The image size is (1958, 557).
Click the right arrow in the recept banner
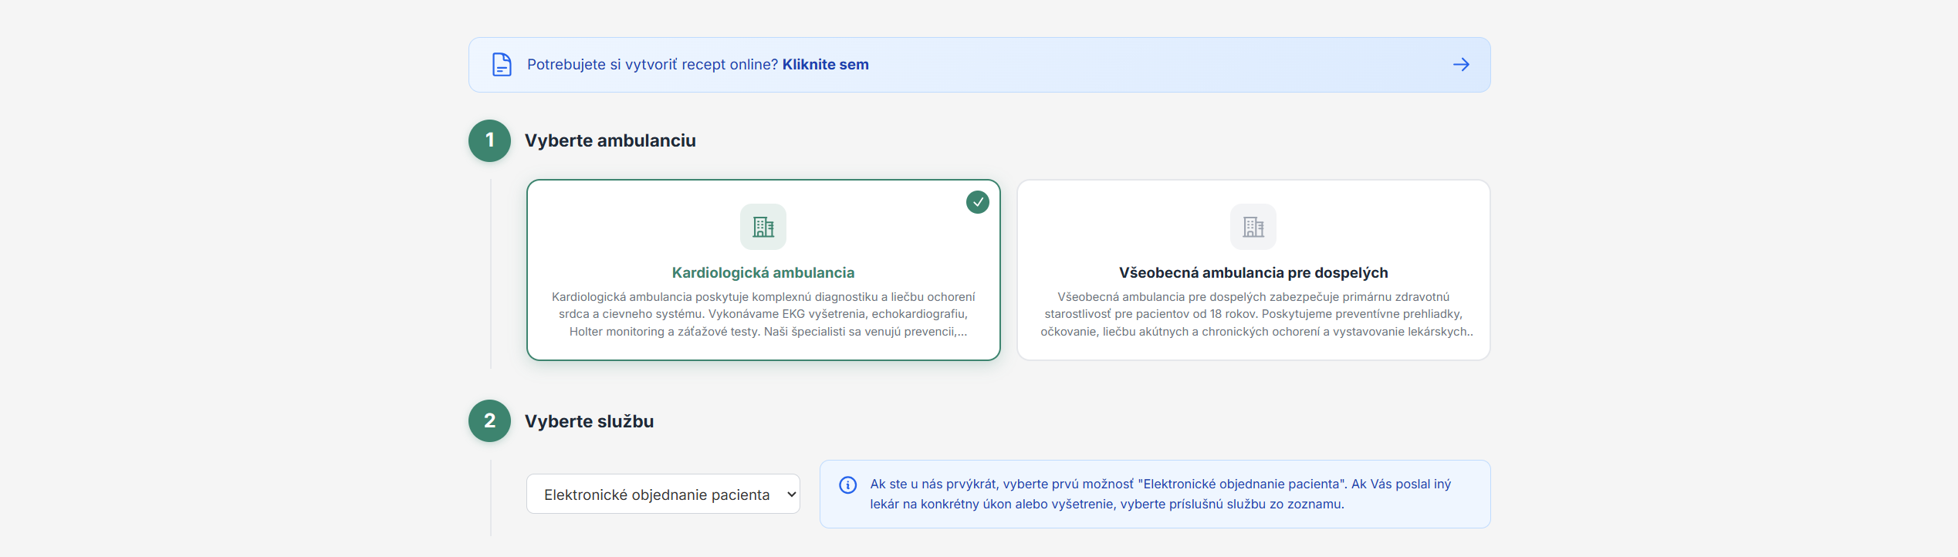pos(1460,65)
